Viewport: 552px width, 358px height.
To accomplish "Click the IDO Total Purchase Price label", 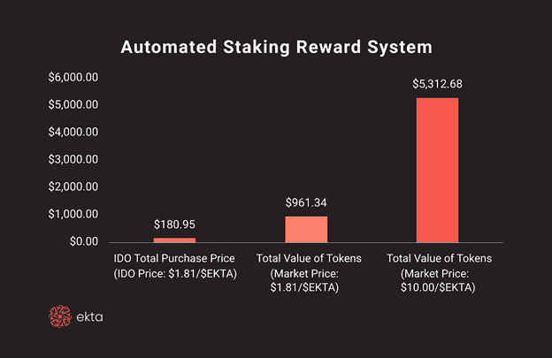I will [174, 258].
